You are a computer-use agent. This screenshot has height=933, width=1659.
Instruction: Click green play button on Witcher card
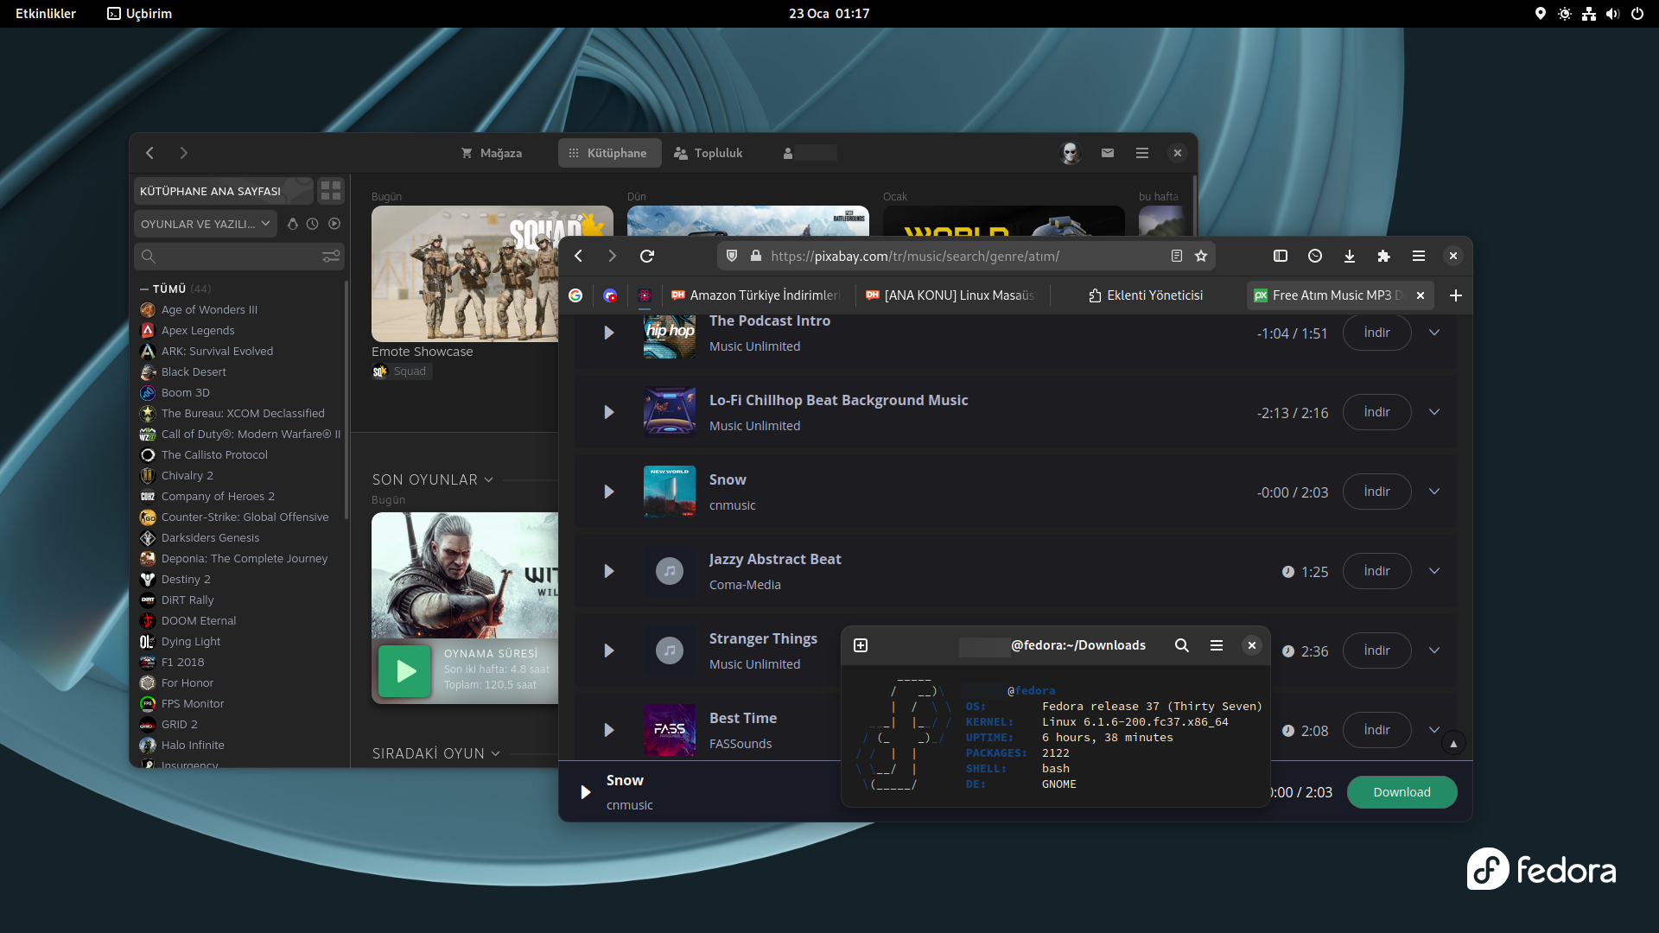[x=404, y=671]
